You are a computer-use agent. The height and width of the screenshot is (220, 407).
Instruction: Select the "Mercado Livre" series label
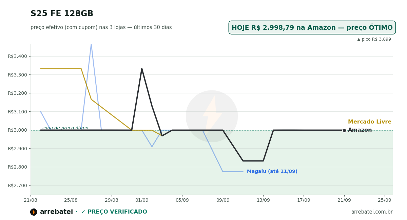tap(370, 122)
